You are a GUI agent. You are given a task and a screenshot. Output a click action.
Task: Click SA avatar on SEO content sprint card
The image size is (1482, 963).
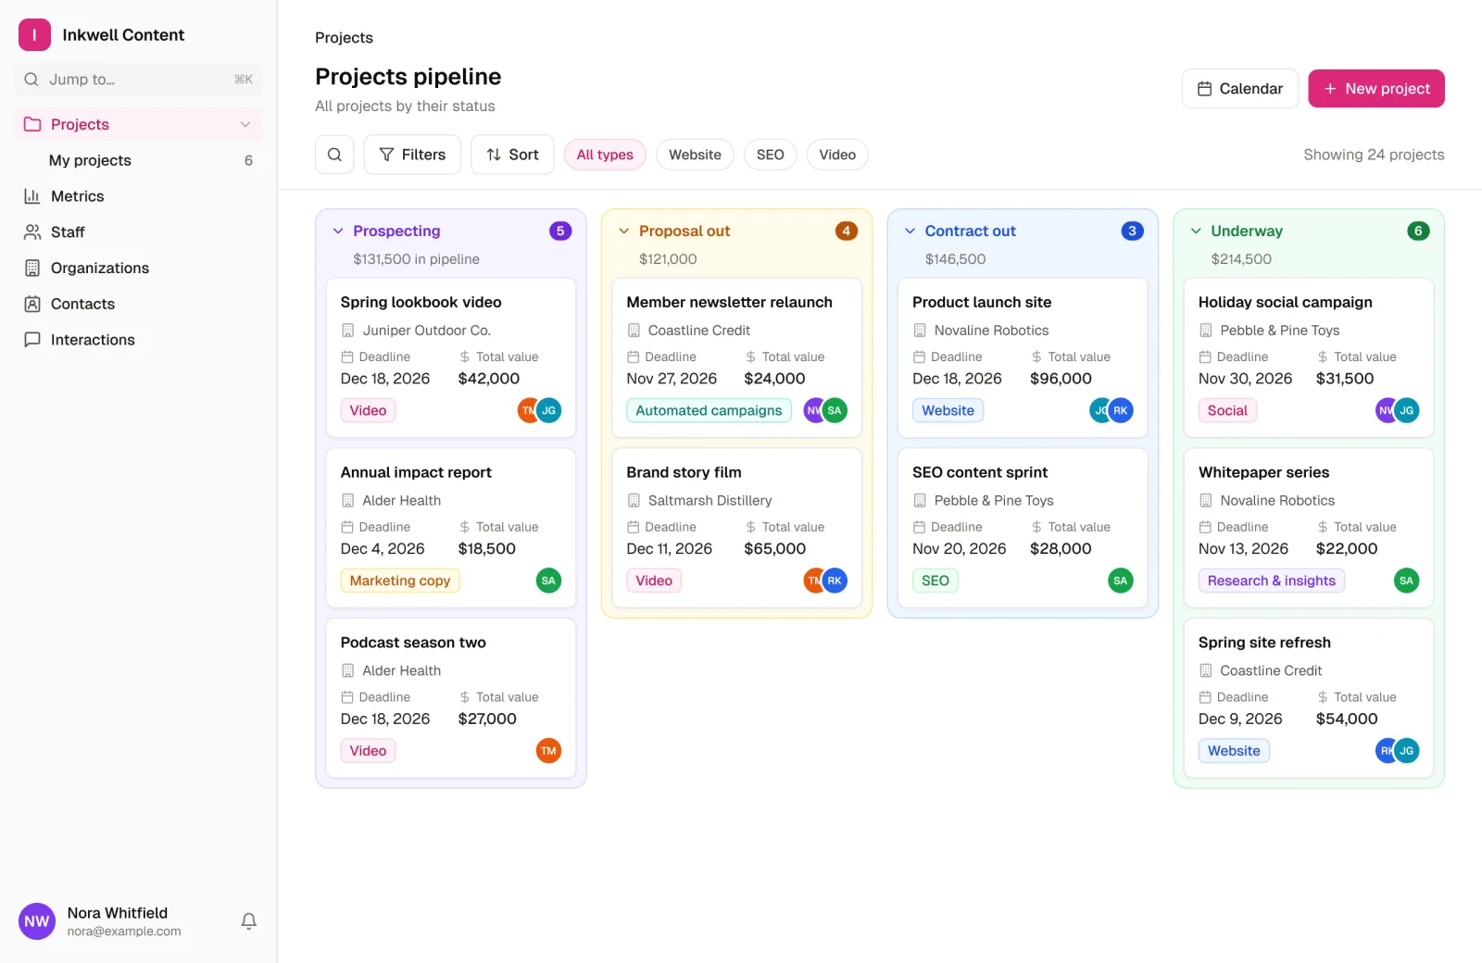(x=1121, y=581)
